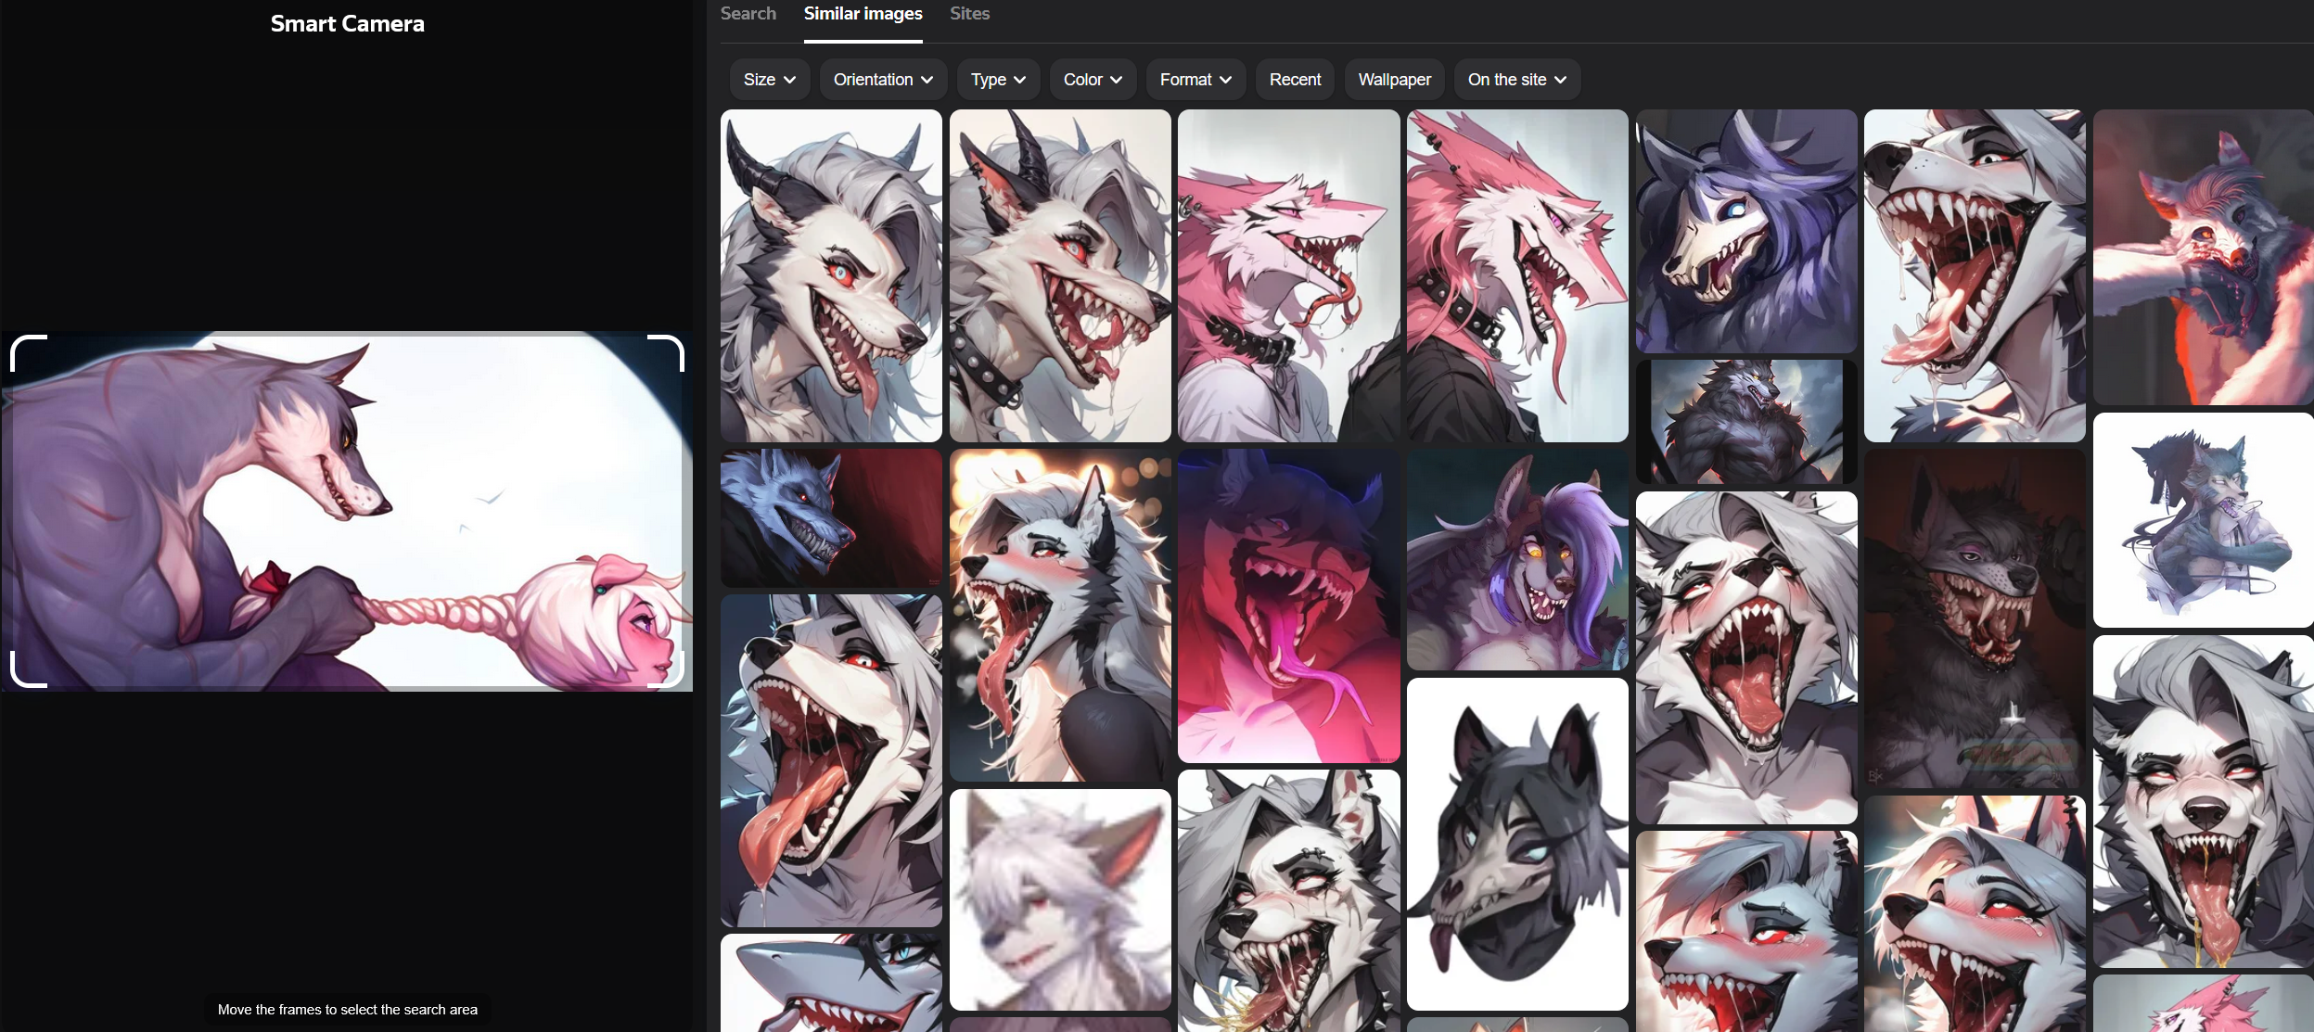This screenshot has width=2314, height=1032.
Task: Open grey wolf with spiked collar result
Action: [1060, 275]
